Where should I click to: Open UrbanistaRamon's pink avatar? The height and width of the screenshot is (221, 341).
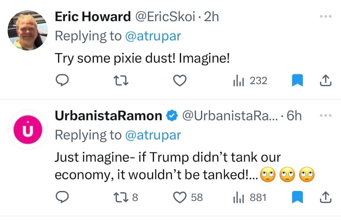28,129
